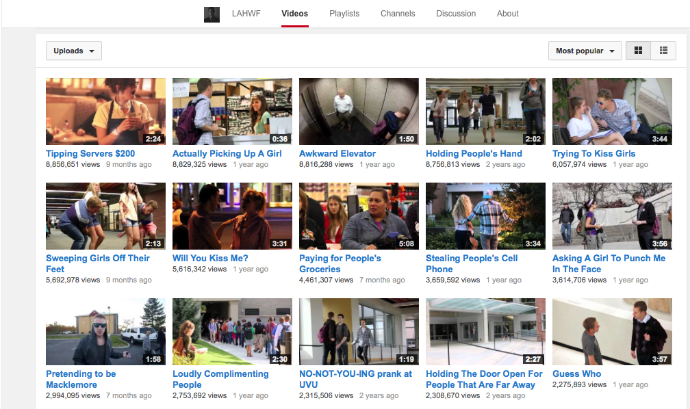Open the Most popular sort dropdown
Image resolution: width=690 pixels, height=409 pixels.
click(x=585, y=51)
